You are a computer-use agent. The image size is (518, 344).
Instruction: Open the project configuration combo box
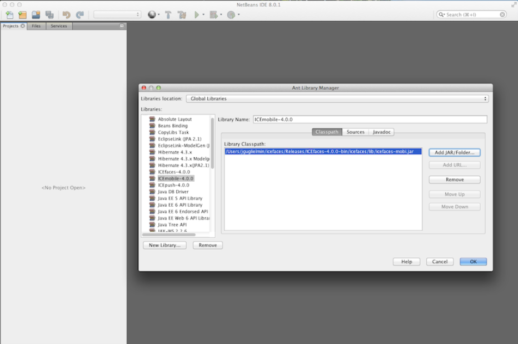click(x=117, y=15)
